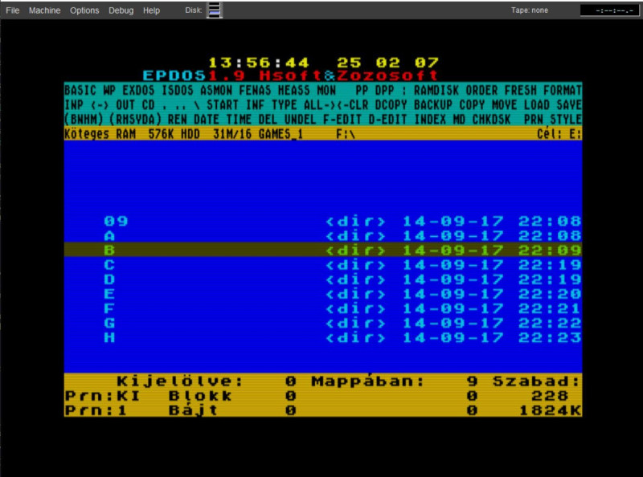Click the DCOPY command

(x=391, y=105)
